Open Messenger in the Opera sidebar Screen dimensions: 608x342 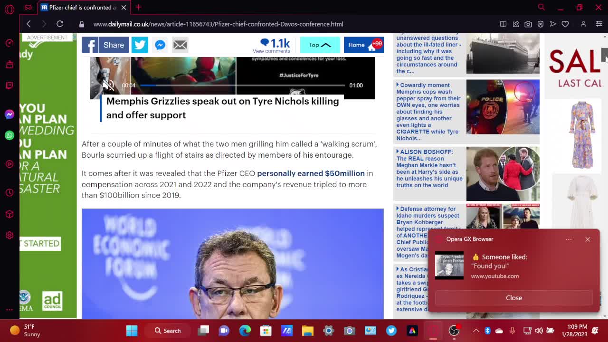tap(9, 114)
